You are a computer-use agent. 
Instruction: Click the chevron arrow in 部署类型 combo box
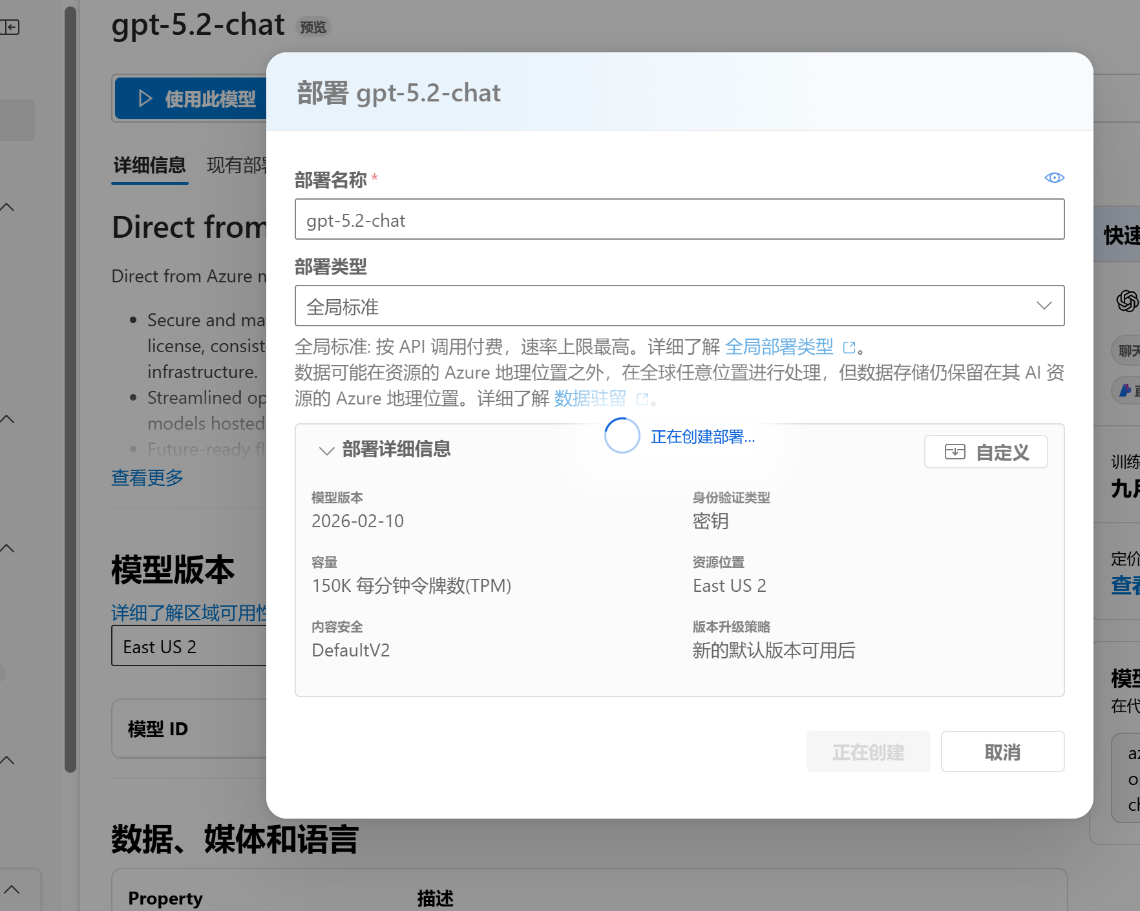(1044, 306)
